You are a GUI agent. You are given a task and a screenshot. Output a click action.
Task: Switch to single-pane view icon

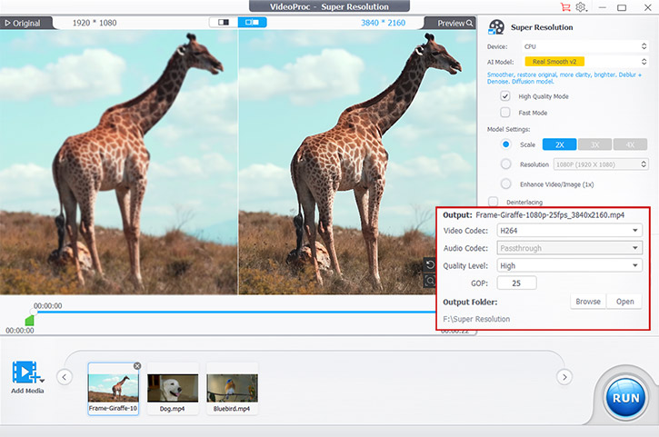(x=223, y=22)
